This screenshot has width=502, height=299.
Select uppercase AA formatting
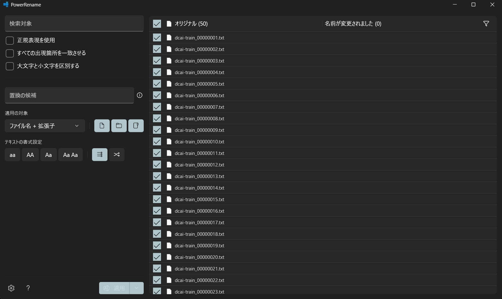coord(30,155)
